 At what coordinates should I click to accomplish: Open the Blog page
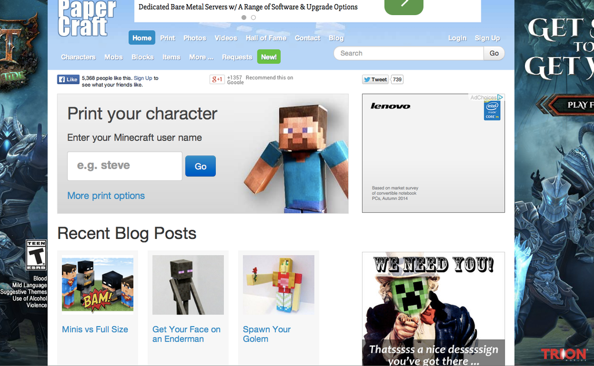[336, 38]
